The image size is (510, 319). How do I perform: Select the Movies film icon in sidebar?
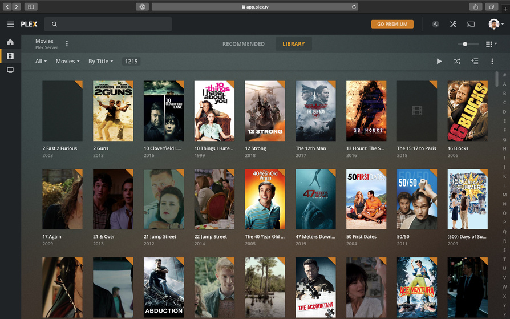pyautogui.click(x=10, y=56)
